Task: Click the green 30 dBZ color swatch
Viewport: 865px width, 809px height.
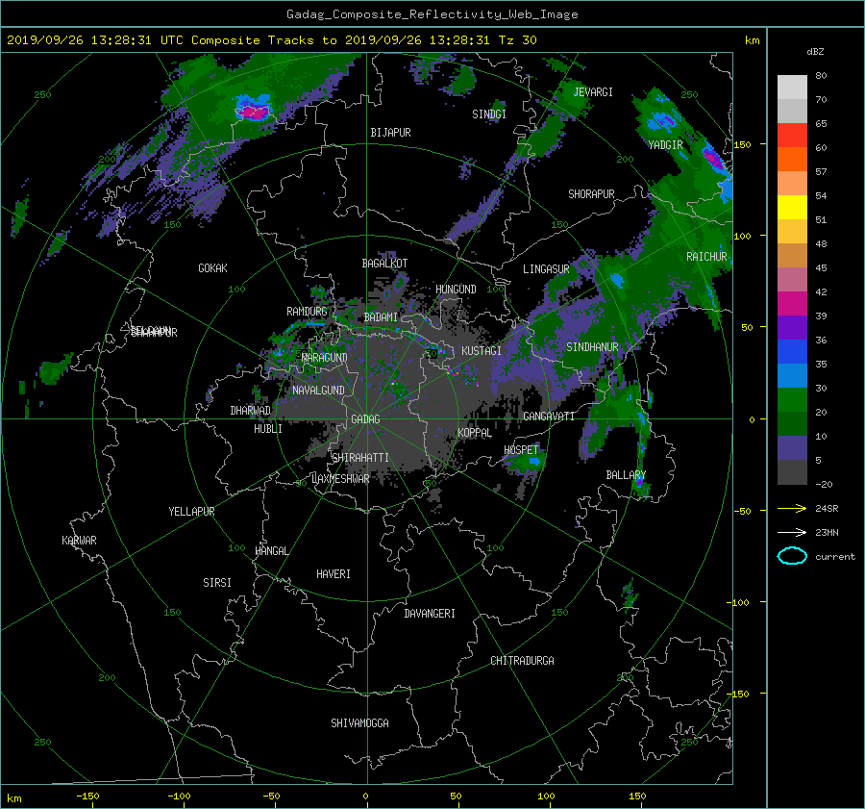Action: pos(792,400)
